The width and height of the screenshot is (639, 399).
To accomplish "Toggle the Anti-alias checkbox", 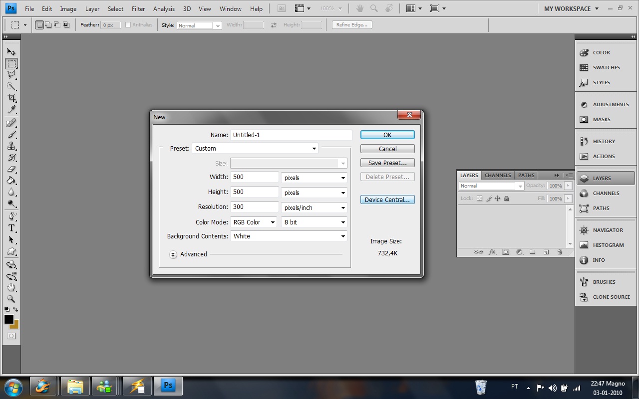I will tap(128, 25).
